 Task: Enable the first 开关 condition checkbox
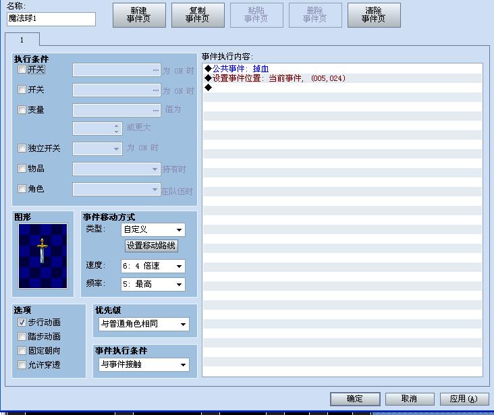click(22, 70)
